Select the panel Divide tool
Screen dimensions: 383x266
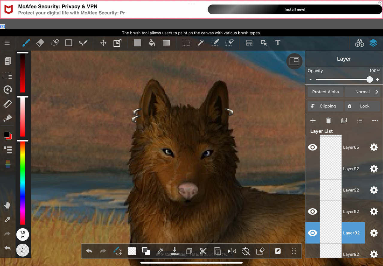click(249, 43)
